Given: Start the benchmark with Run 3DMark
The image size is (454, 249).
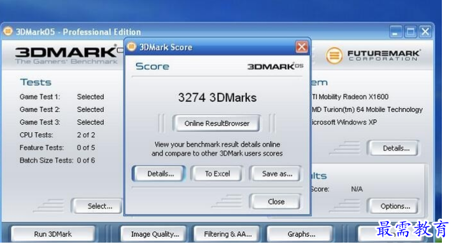Looking at the screenshot, I should 53,234.
